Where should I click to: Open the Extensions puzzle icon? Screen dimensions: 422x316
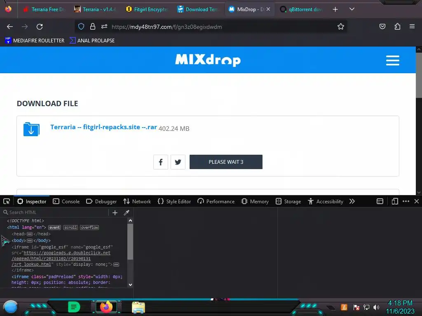click(397, 26)
